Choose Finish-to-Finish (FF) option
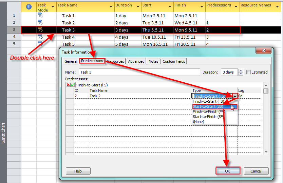The width and height of the screenshot is (283, 183). coord(208,111)
